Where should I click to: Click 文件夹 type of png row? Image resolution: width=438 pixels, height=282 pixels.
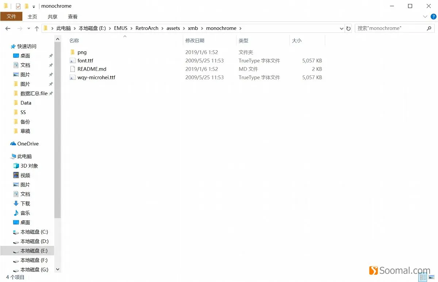click(246, 52)
